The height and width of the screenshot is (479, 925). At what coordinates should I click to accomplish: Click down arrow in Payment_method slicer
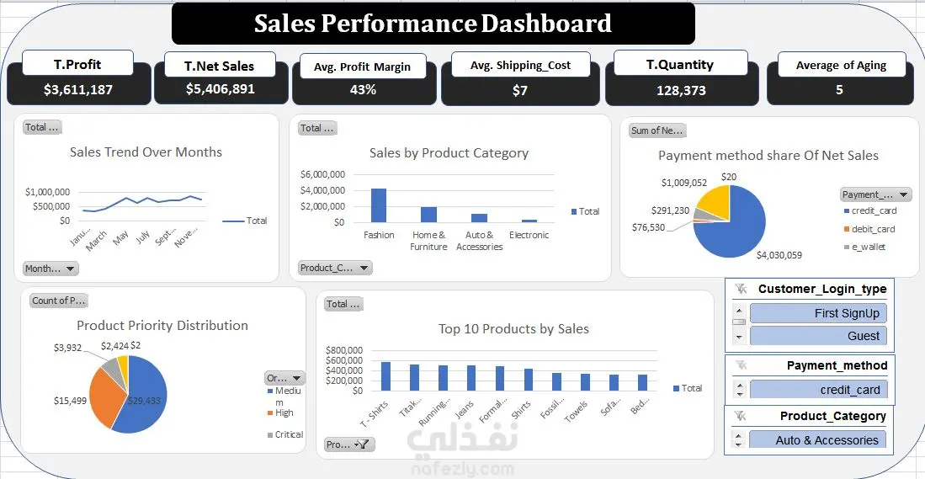740,394
